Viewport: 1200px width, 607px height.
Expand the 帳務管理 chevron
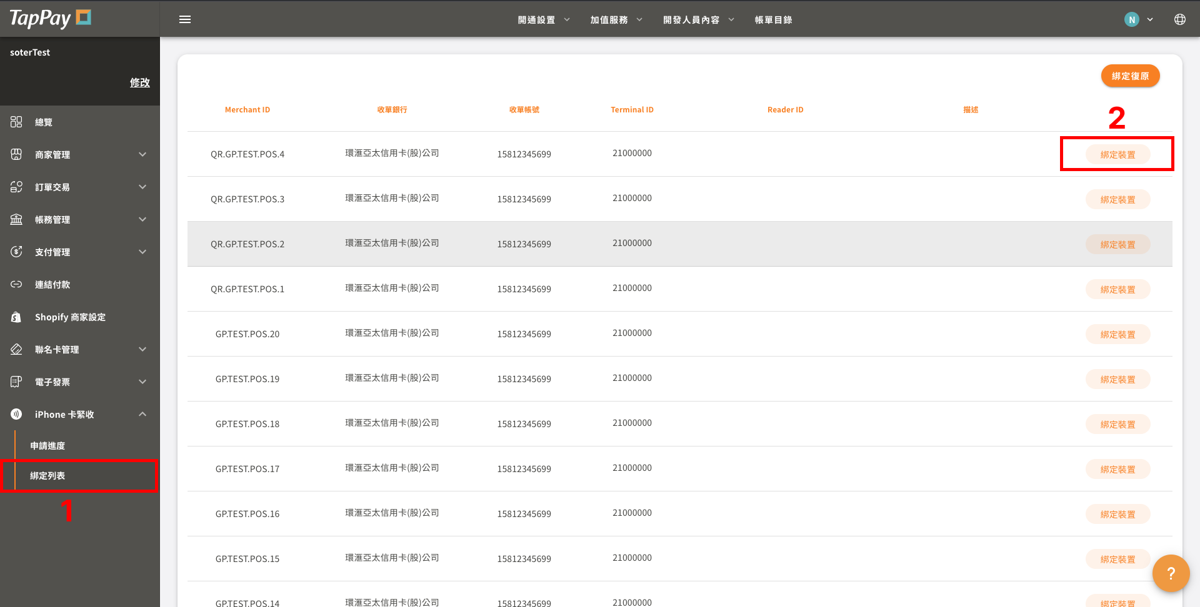click(x=142, y=219)
